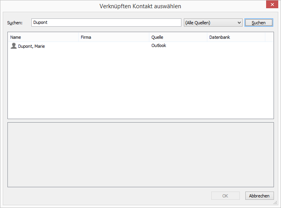
Task: Click the Outlook source cell of the result
Action: [159, 46]
